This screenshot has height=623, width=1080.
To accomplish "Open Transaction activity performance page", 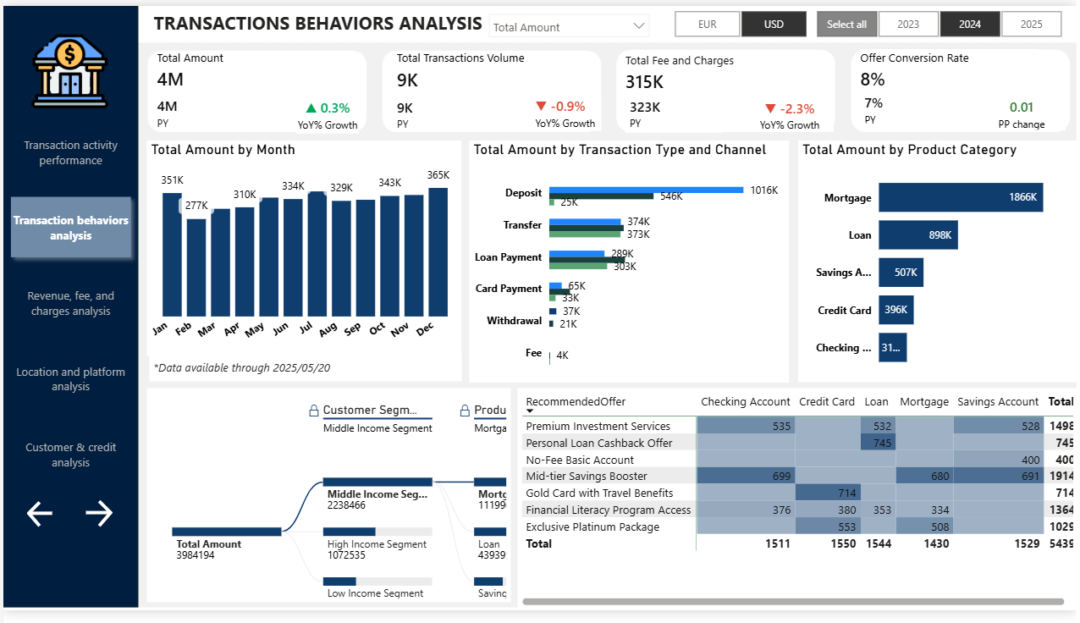I will 70,153.
